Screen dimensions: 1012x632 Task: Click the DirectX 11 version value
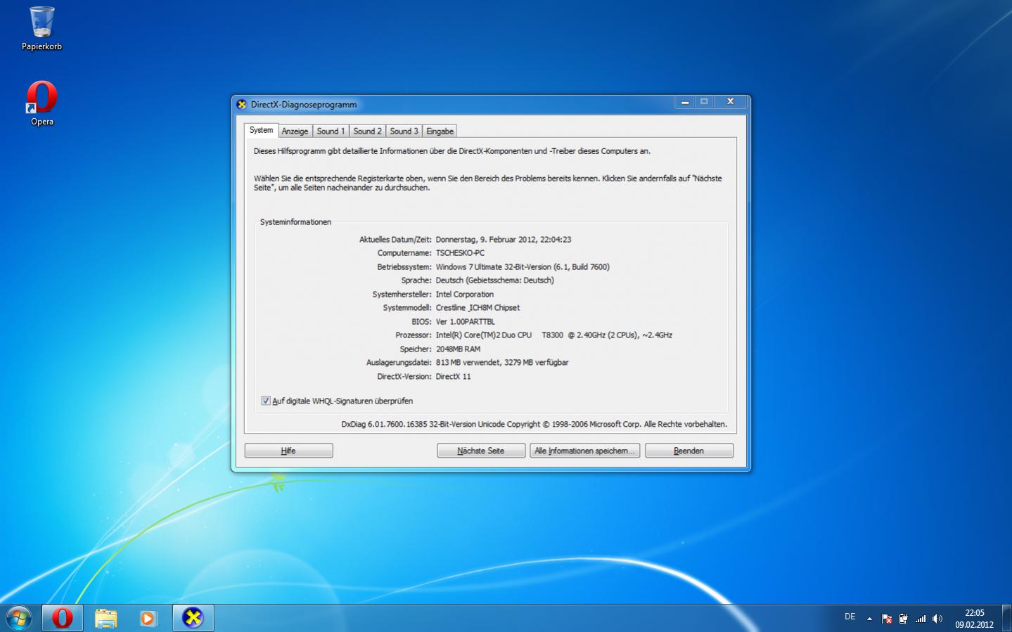click(453, 377)
